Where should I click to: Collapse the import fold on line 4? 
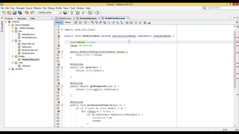(62, 30)
